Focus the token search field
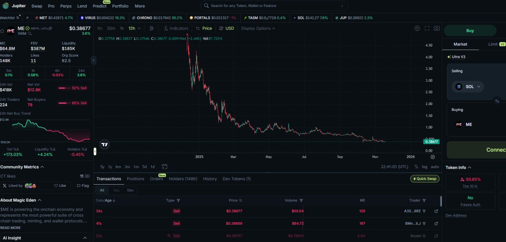Image resolution: width=506 pixels, height=242 pixels. 274,6
